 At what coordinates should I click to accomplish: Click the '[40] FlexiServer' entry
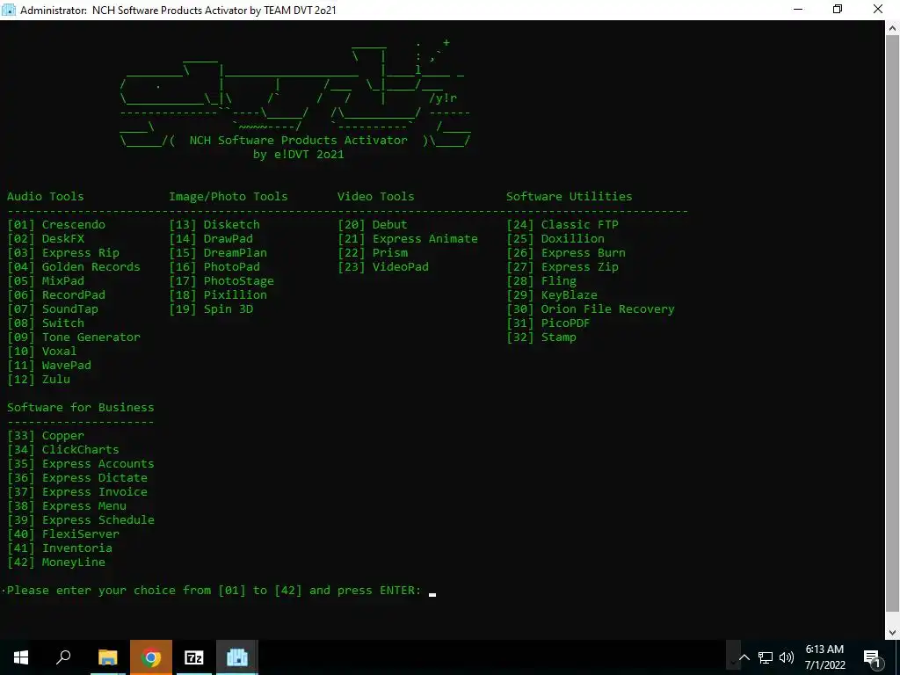click(x=63, y=534)
